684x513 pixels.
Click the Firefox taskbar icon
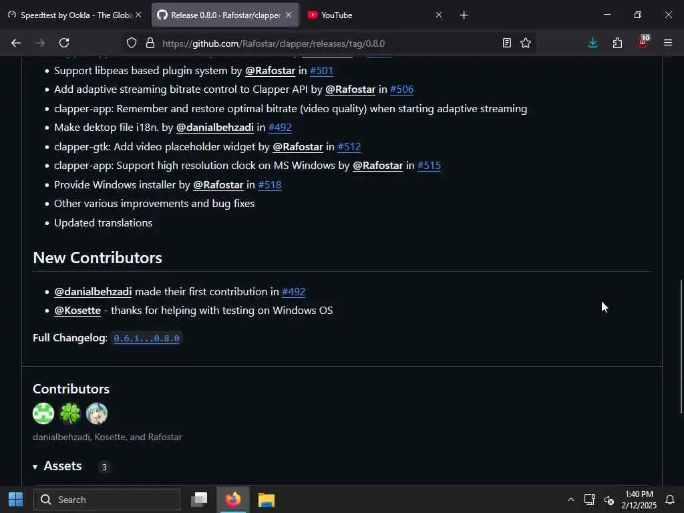pos(233,500)
